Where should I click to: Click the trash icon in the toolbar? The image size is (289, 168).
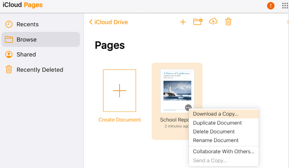pyautogui.click(x=228, y=22)
